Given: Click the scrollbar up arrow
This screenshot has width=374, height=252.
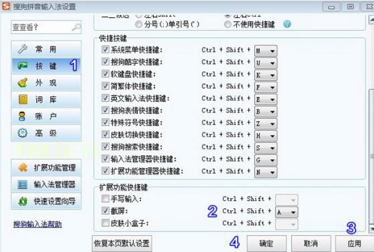Looking at the screenshot, I should 371,20.
